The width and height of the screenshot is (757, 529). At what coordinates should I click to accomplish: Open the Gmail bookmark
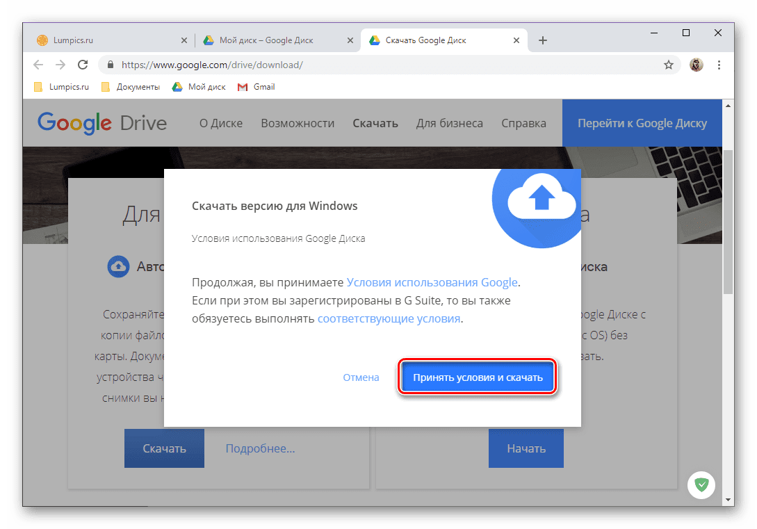(257, 87)
